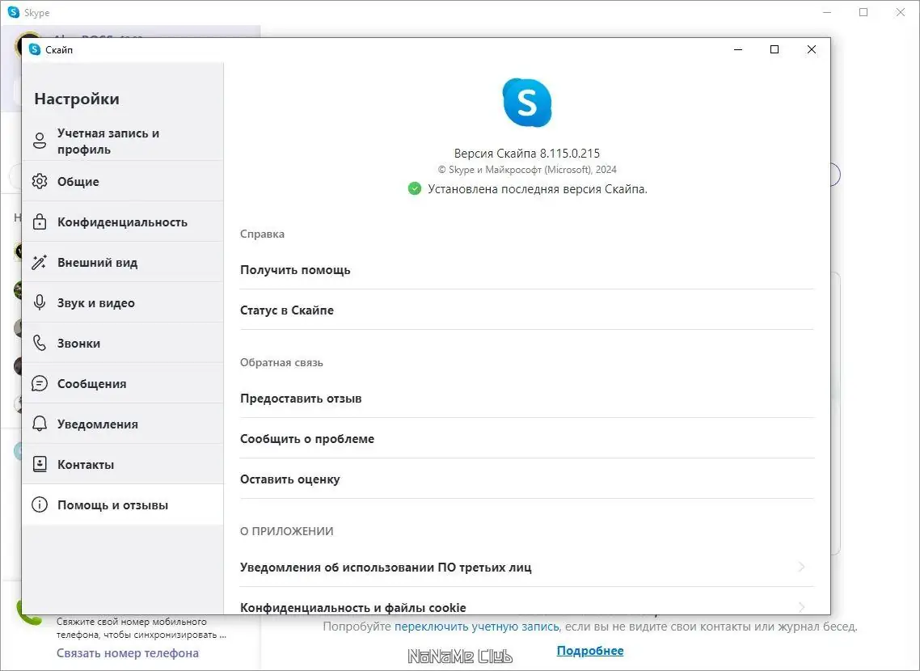Maximize the main Skype window
The image size is (920, 671).
(863, 12)
